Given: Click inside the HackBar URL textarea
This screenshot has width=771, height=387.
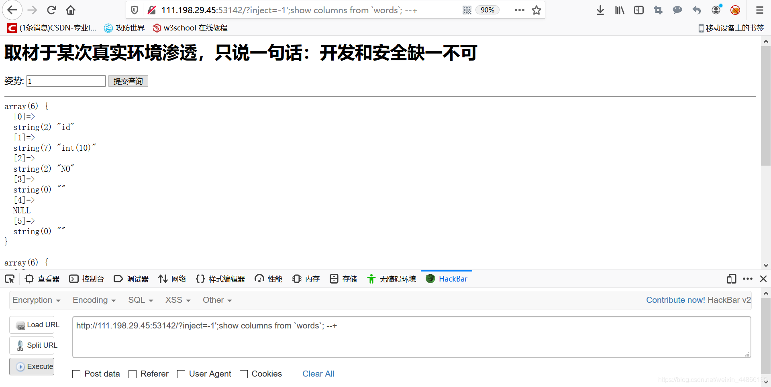Looking at the screenshot, I should click(412, 337).
